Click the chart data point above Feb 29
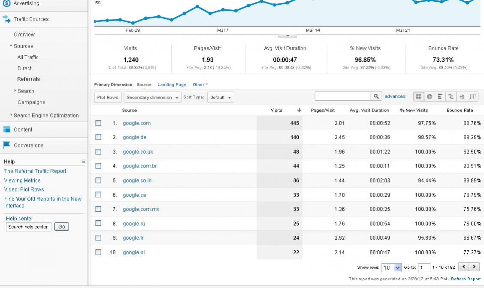Image resolution: width=484 pixels, height=288 pixels. (133, 23)
